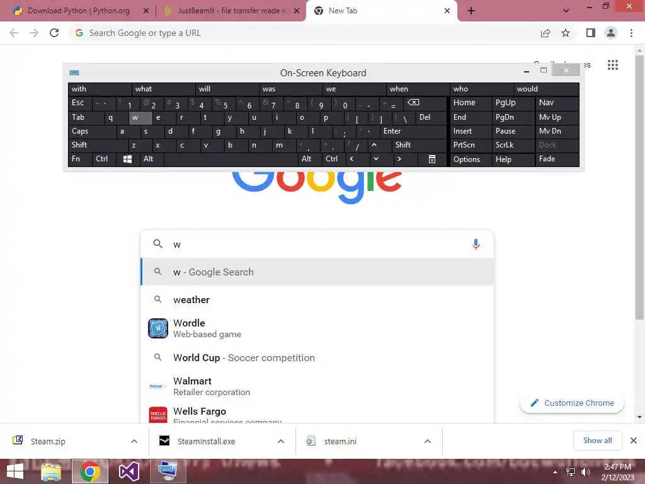The height and width of the screenshot is (484, 645).
Task: Close the JustBeamIt tab
Action: [297, 11]
